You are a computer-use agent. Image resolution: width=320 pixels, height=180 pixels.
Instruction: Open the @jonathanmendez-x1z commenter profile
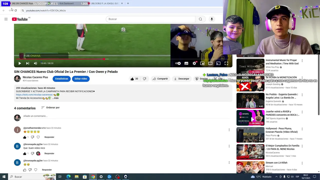34,128
